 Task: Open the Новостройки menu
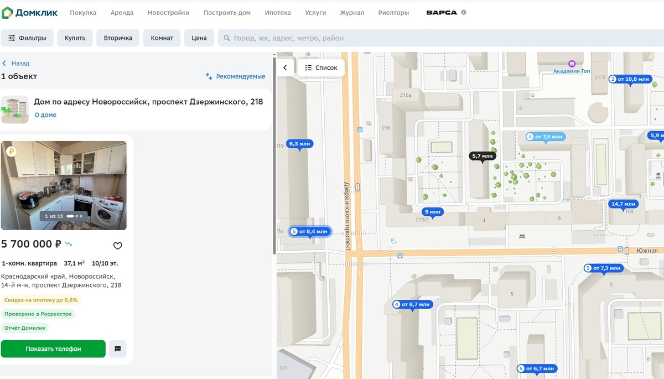click(168, 13)
